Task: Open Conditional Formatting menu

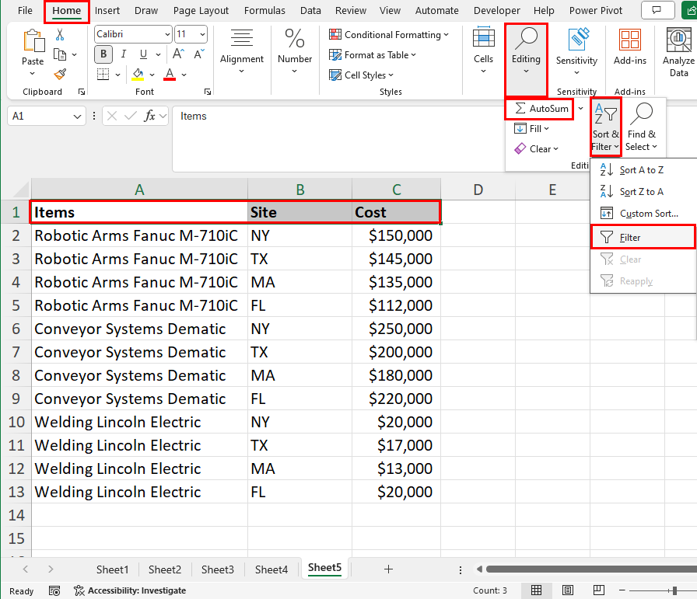Action: pos(388,35)
